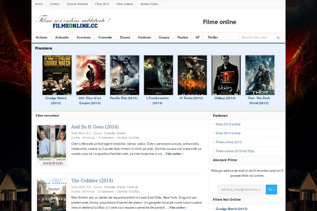
Task: Click the And So It Goes poster
Action: pyautogui.click(x=52, y=146)
